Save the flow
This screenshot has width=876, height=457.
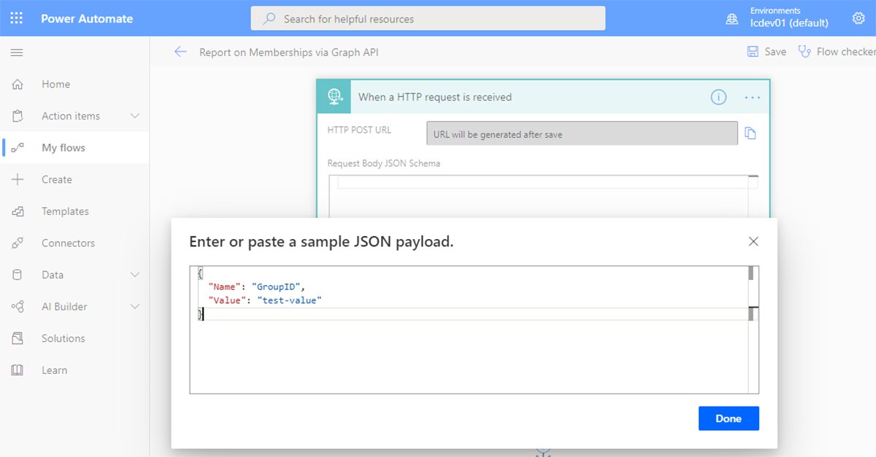point(766,52)
